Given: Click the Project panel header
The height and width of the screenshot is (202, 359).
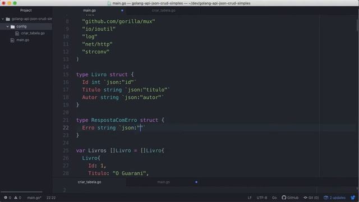Looking at the screenshot, I should coord(26,10).
